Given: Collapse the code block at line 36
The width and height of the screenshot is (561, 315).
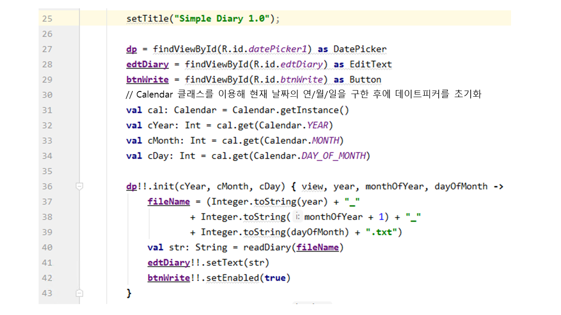Looking at the screenshot, I should (x=79, y=186).
